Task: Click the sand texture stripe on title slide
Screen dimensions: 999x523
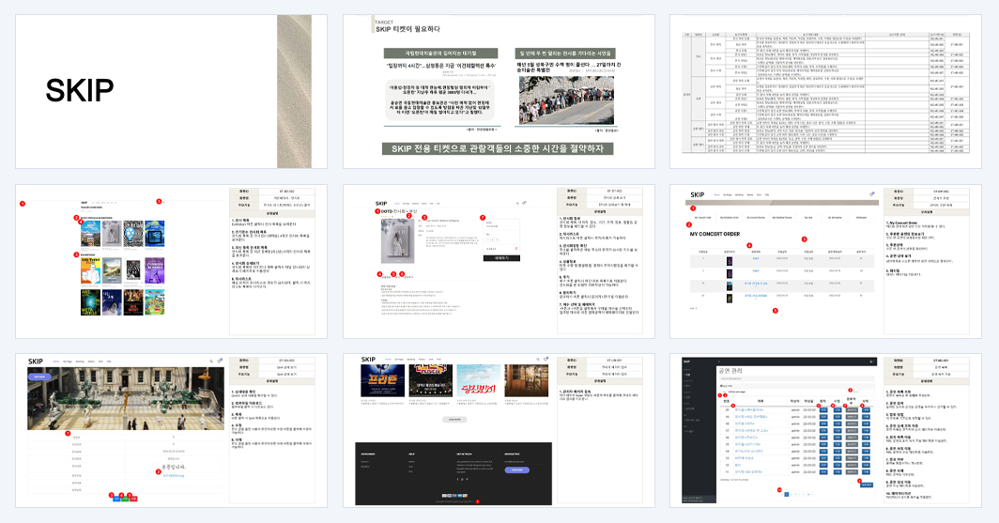Action: point(295,92)
